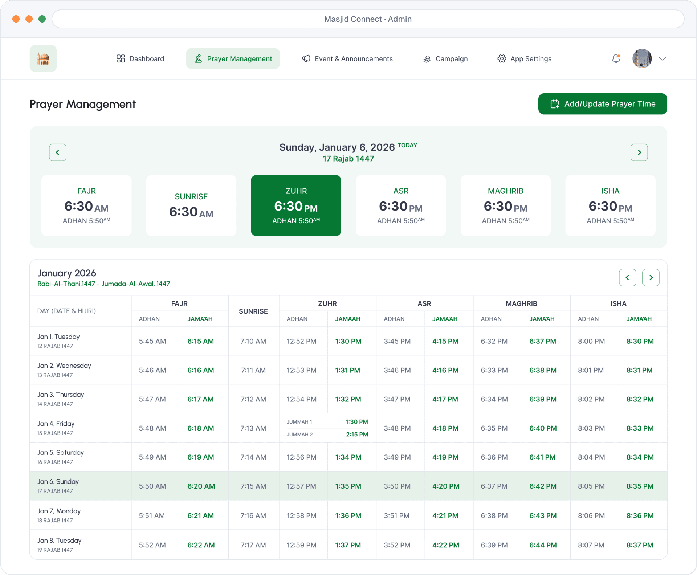The height and width of the screenshot is (575, 697).
Task: Click the January 2026 table heading
Action: coord(67,273)
